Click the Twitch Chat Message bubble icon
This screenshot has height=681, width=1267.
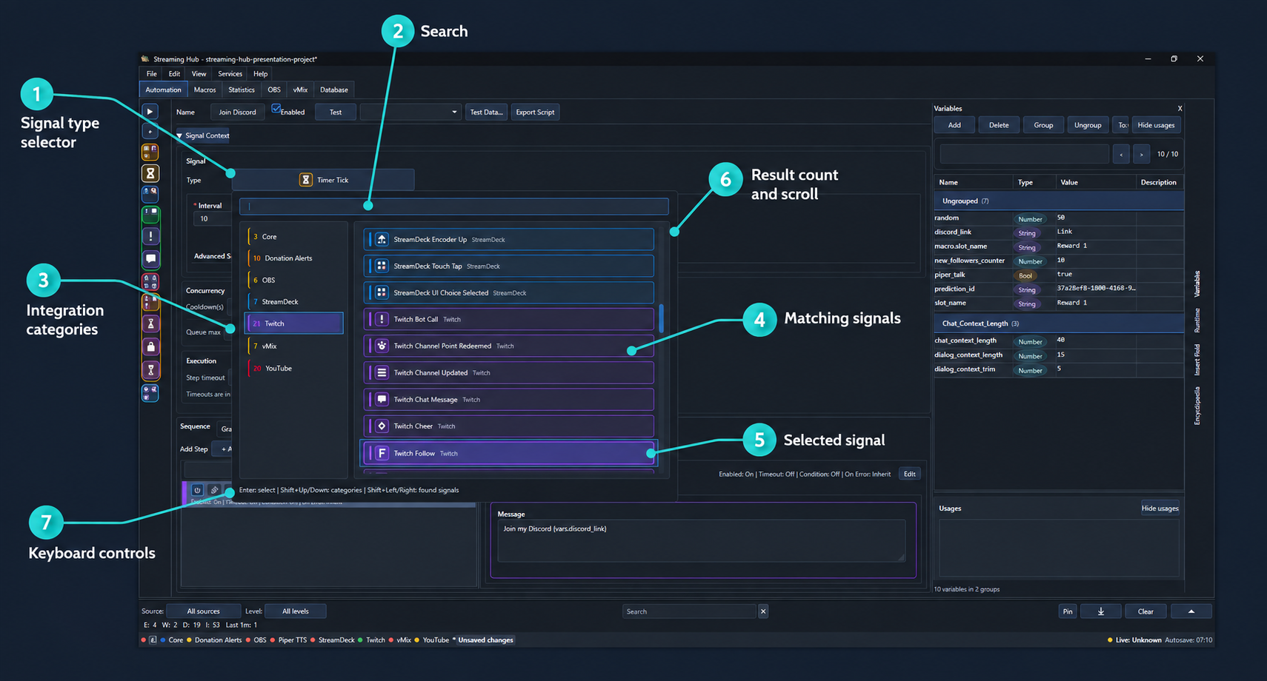(382, 399)
